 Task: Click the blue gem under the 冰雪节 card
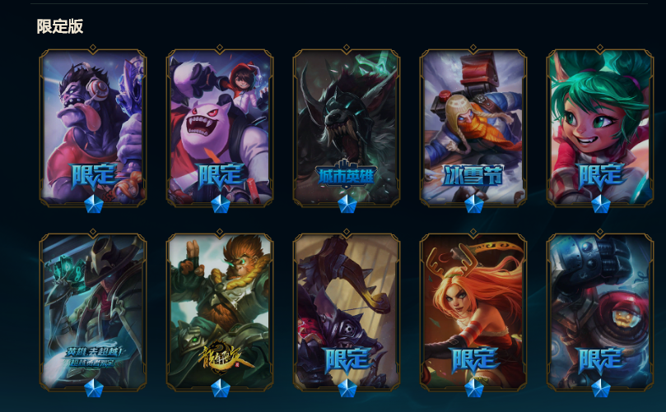point(474,204)
